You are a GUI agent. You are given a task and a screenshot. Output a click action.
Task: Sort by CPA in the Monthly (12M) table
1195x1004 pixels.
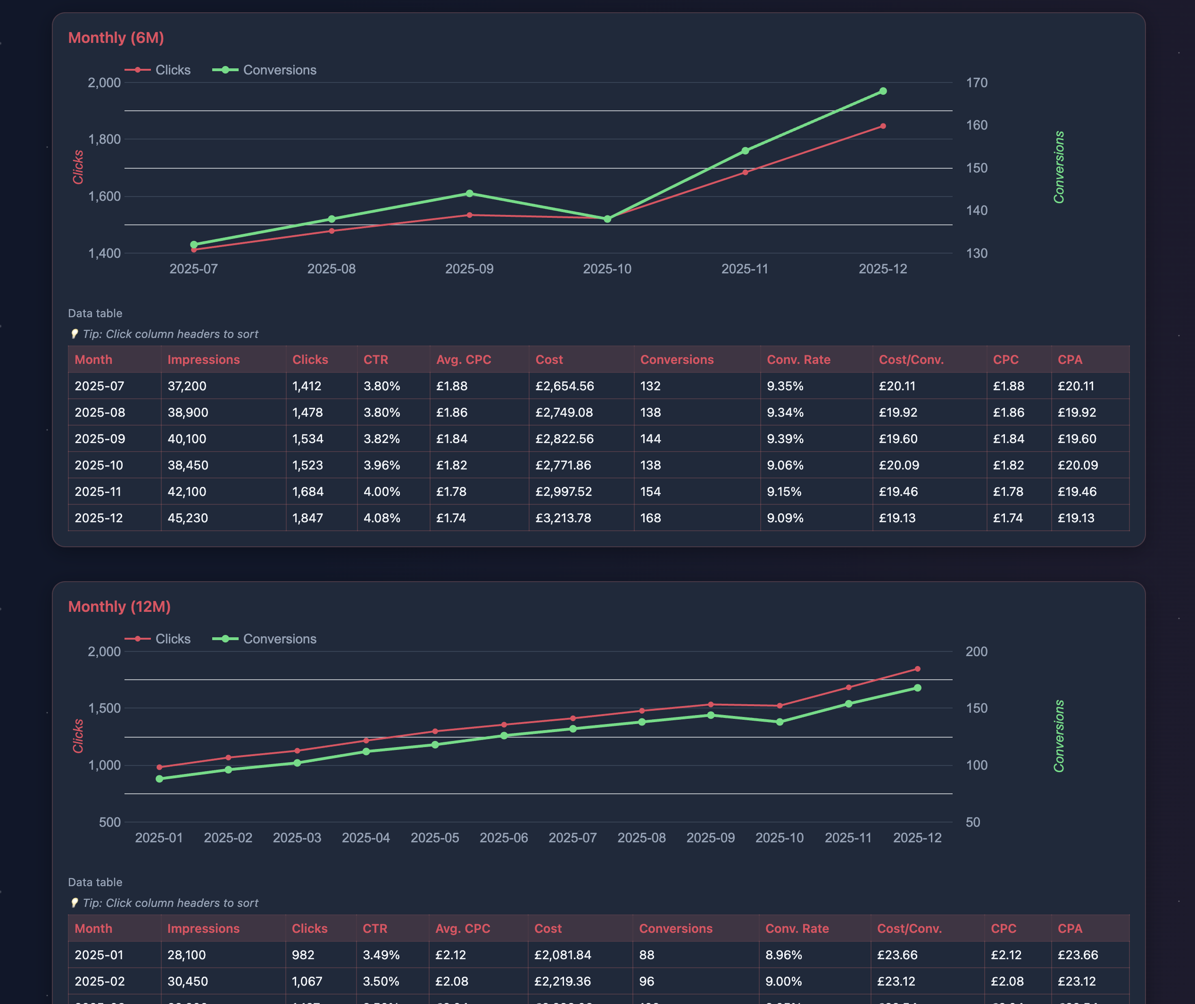[1069, 928]
